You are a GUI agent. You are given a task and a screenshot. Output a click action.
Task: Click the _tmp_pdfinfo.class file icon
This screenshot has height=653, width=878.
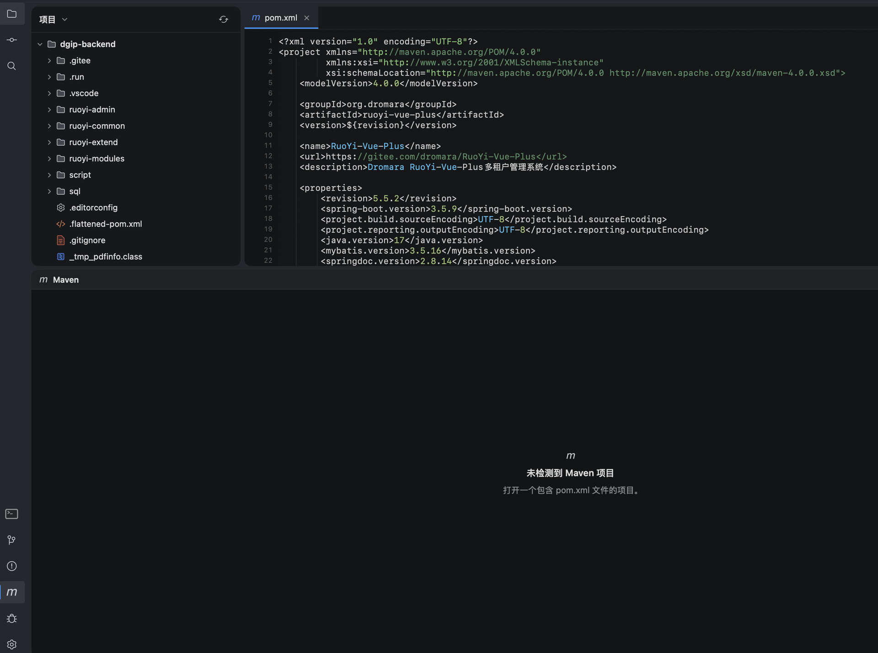[x=61, y=257]
